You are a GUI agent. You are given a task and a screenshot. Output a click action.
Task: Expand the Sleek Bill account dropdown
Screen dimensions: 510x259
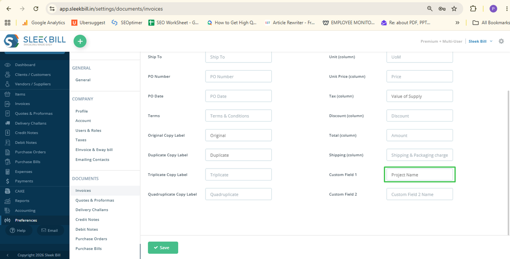tap(481, 41)
